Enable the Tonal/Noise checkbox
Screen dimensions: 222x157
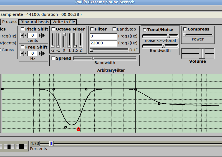[145, 30]
